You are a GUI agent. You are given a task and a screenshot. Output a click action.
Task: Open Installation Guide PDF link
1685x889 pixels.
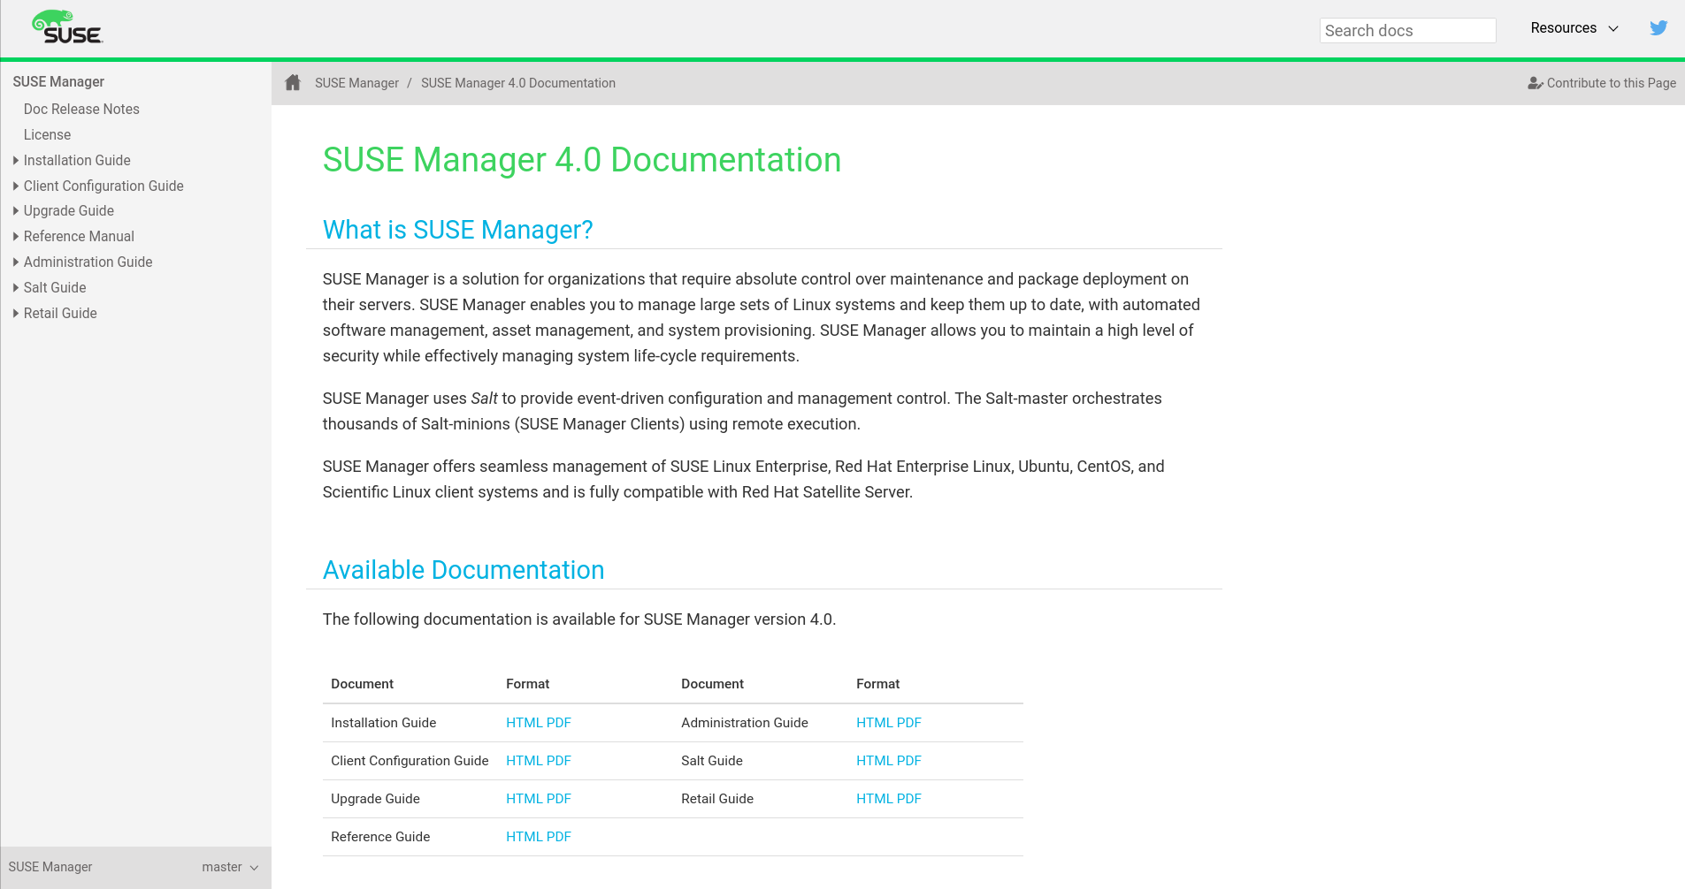[558, 723]
